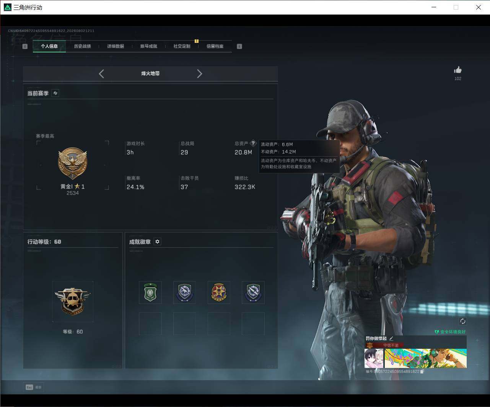Click the 撤离率 value 24.1%
Viewport: 490px width, 407px height.
point(135,187)
